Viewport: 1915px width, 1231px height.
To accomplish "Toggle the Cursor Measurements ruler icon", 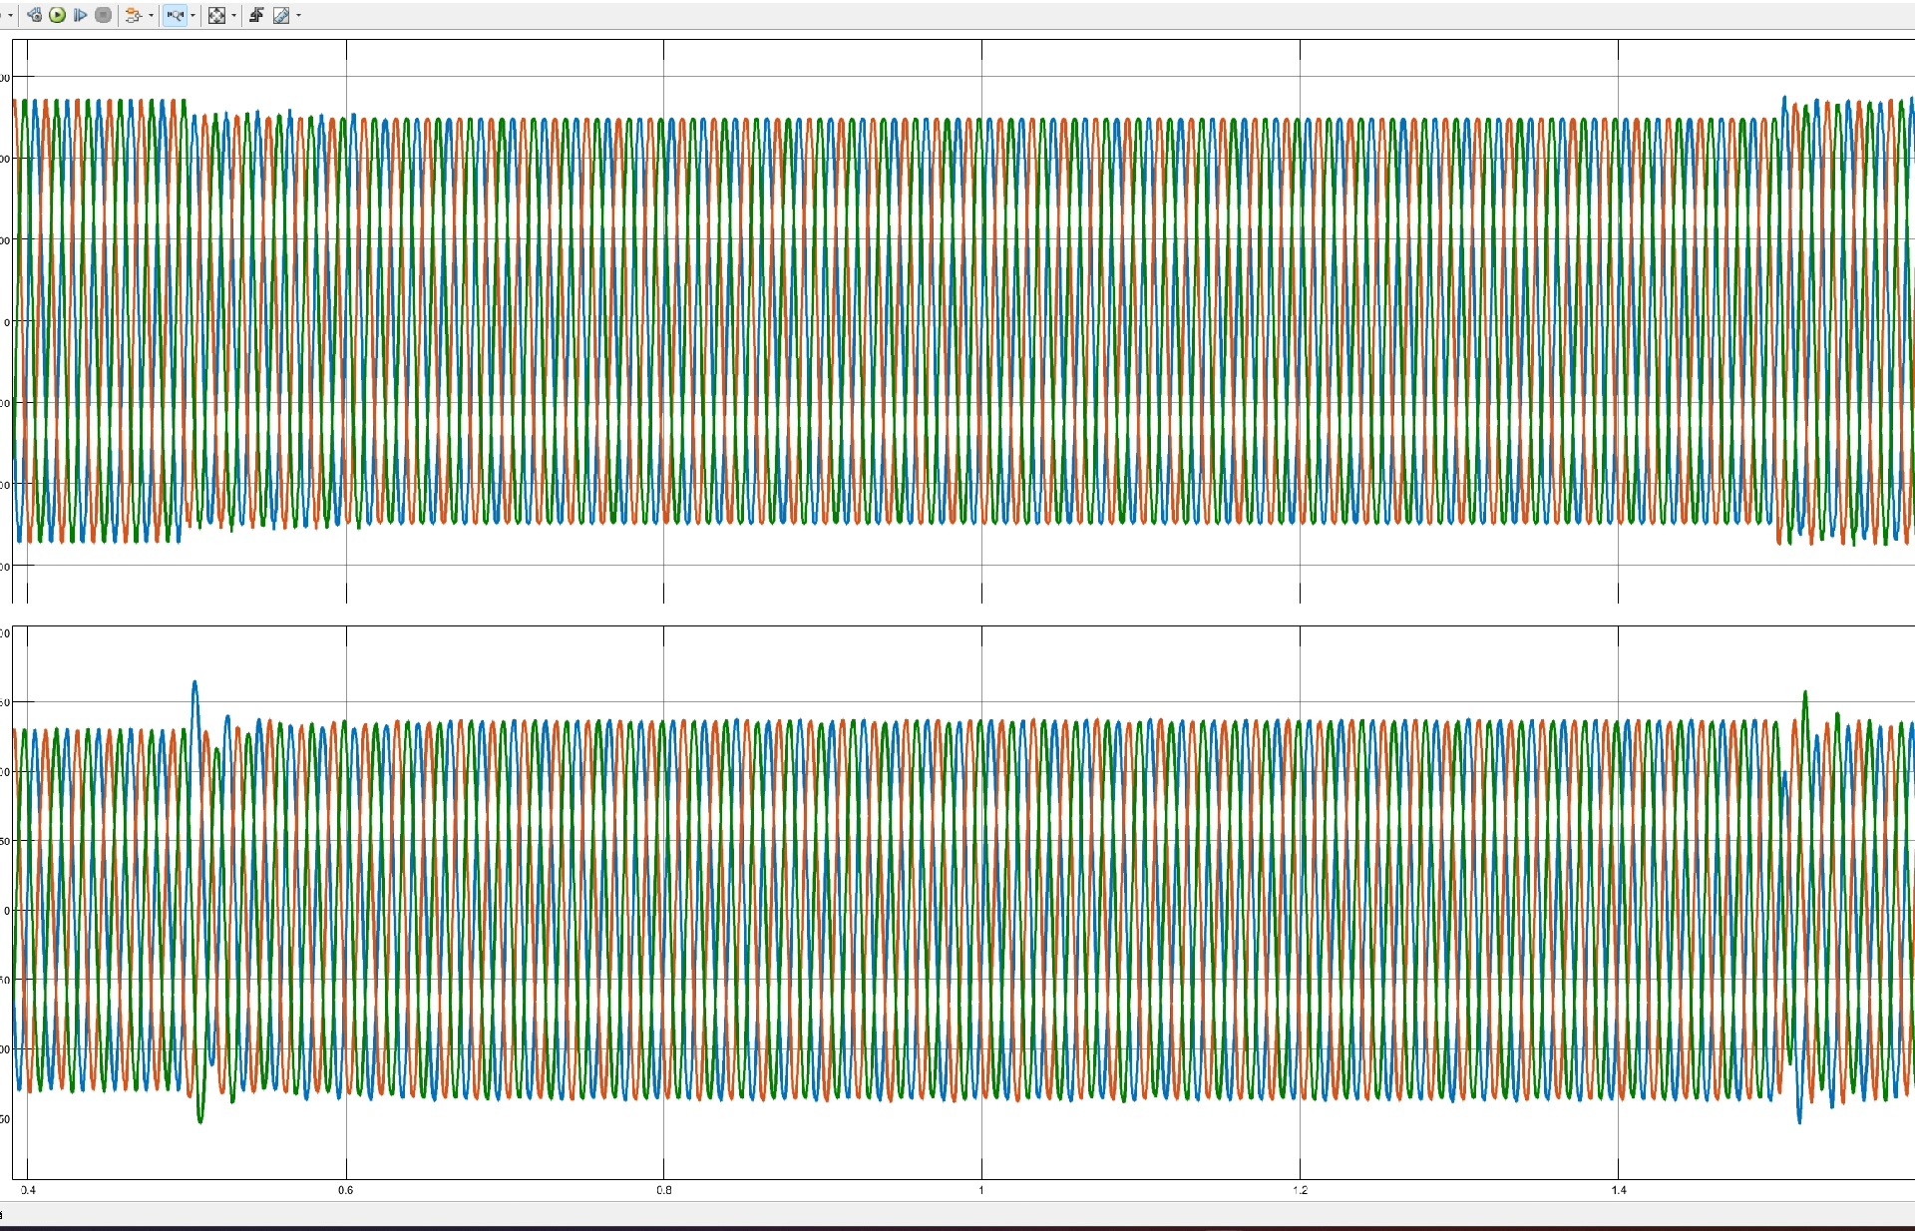I will pyautogui.click(x=281, y=15).
